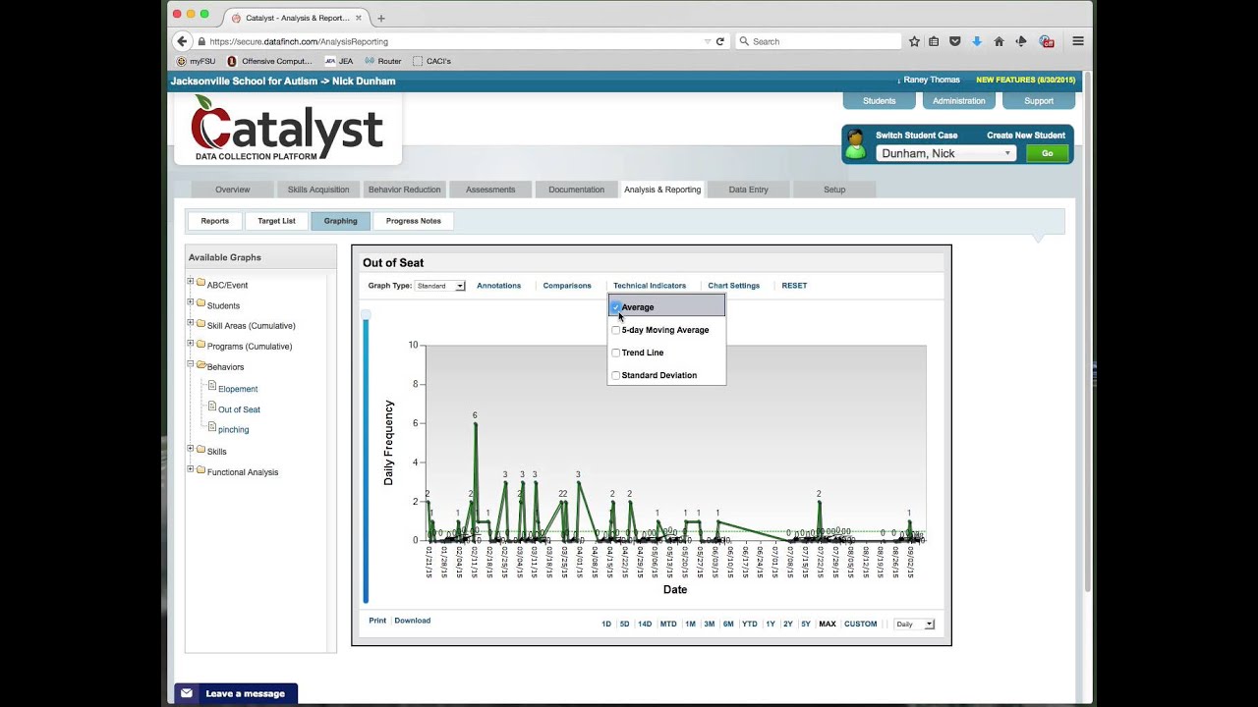Open a new browser tab with plus
Viewport: 1258px width, 707px height.
[381, 18]
